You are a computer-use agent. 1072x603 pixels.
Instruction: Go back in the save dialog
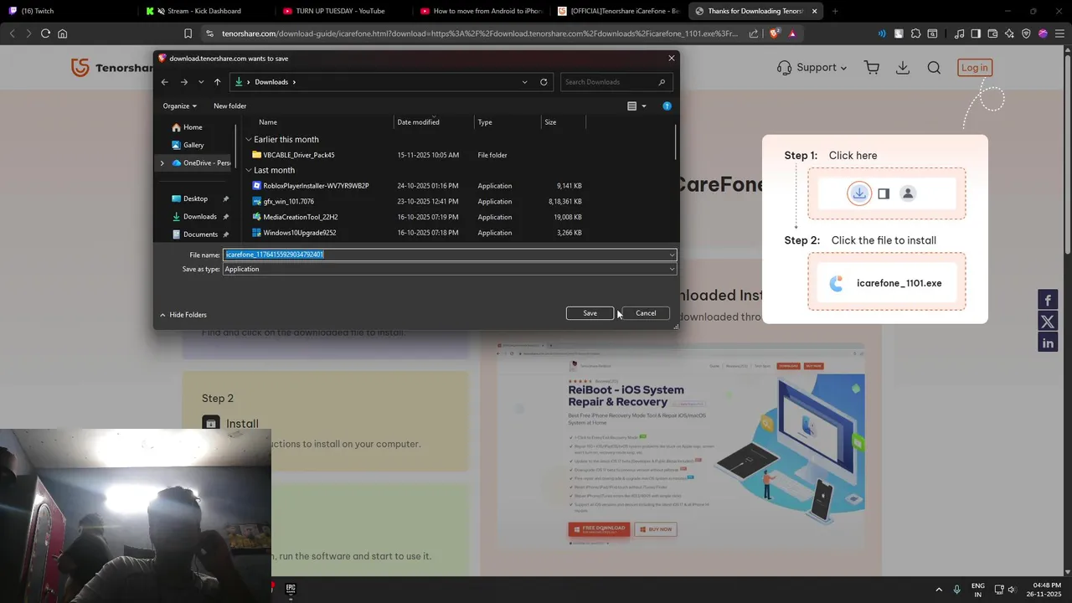click(x=165, y=82)
